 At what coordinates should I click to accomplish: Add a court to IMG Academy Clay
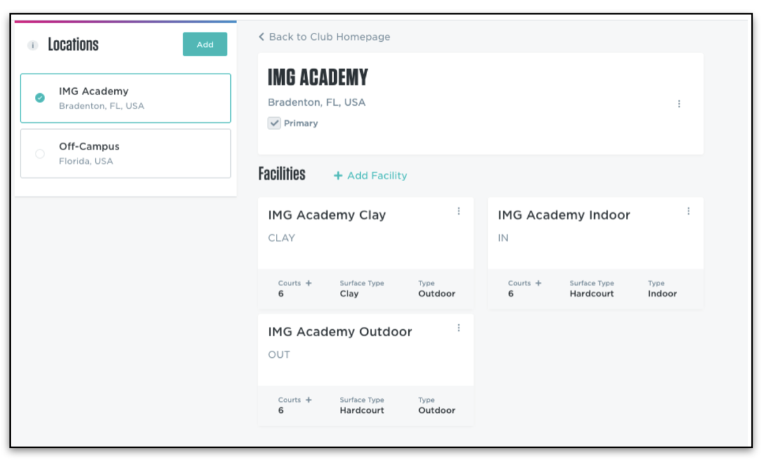309,283
